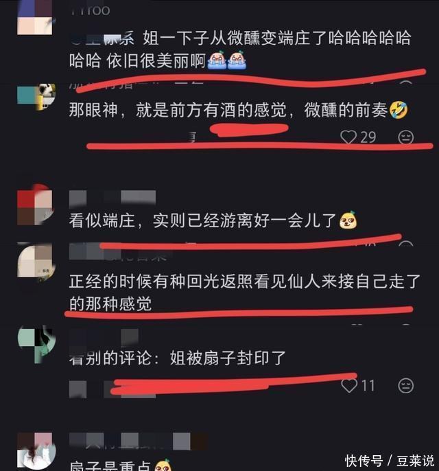The height and width of the screenshot is (471, 439).
Task: Open the panda avatar profile
Action: pos(36,97)
